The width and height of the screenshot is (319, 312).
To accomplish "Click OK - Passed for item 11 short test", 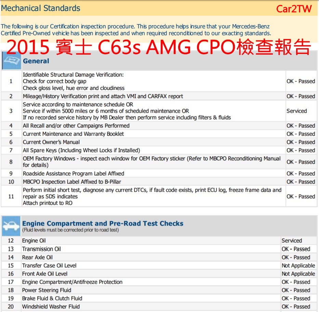I will click(301, 196).
